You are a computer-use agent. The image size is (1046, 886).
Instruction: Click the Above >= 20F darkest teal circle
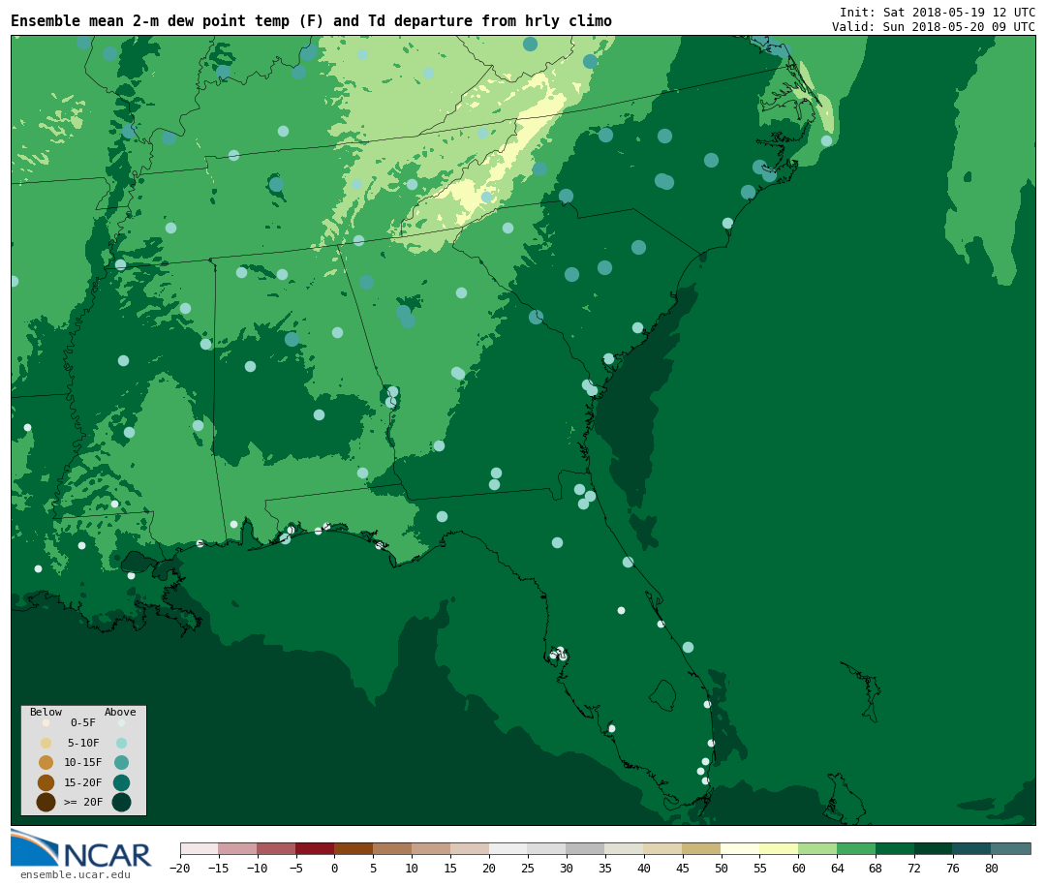121,802
